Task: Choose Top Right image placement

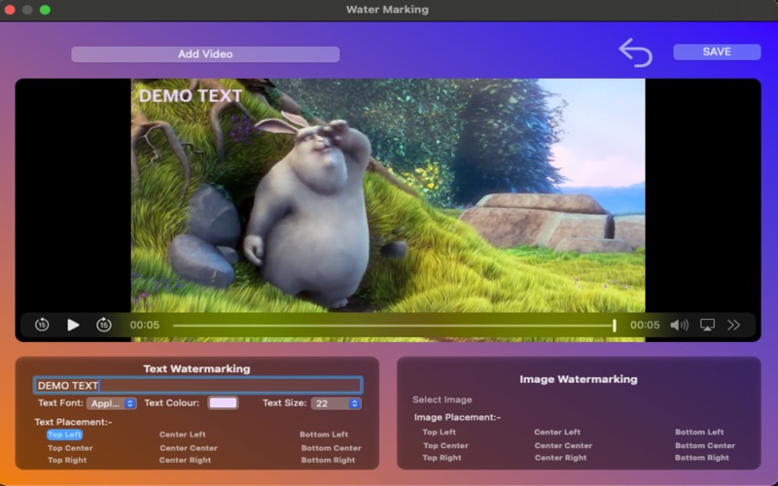Action: pos(442,458)
